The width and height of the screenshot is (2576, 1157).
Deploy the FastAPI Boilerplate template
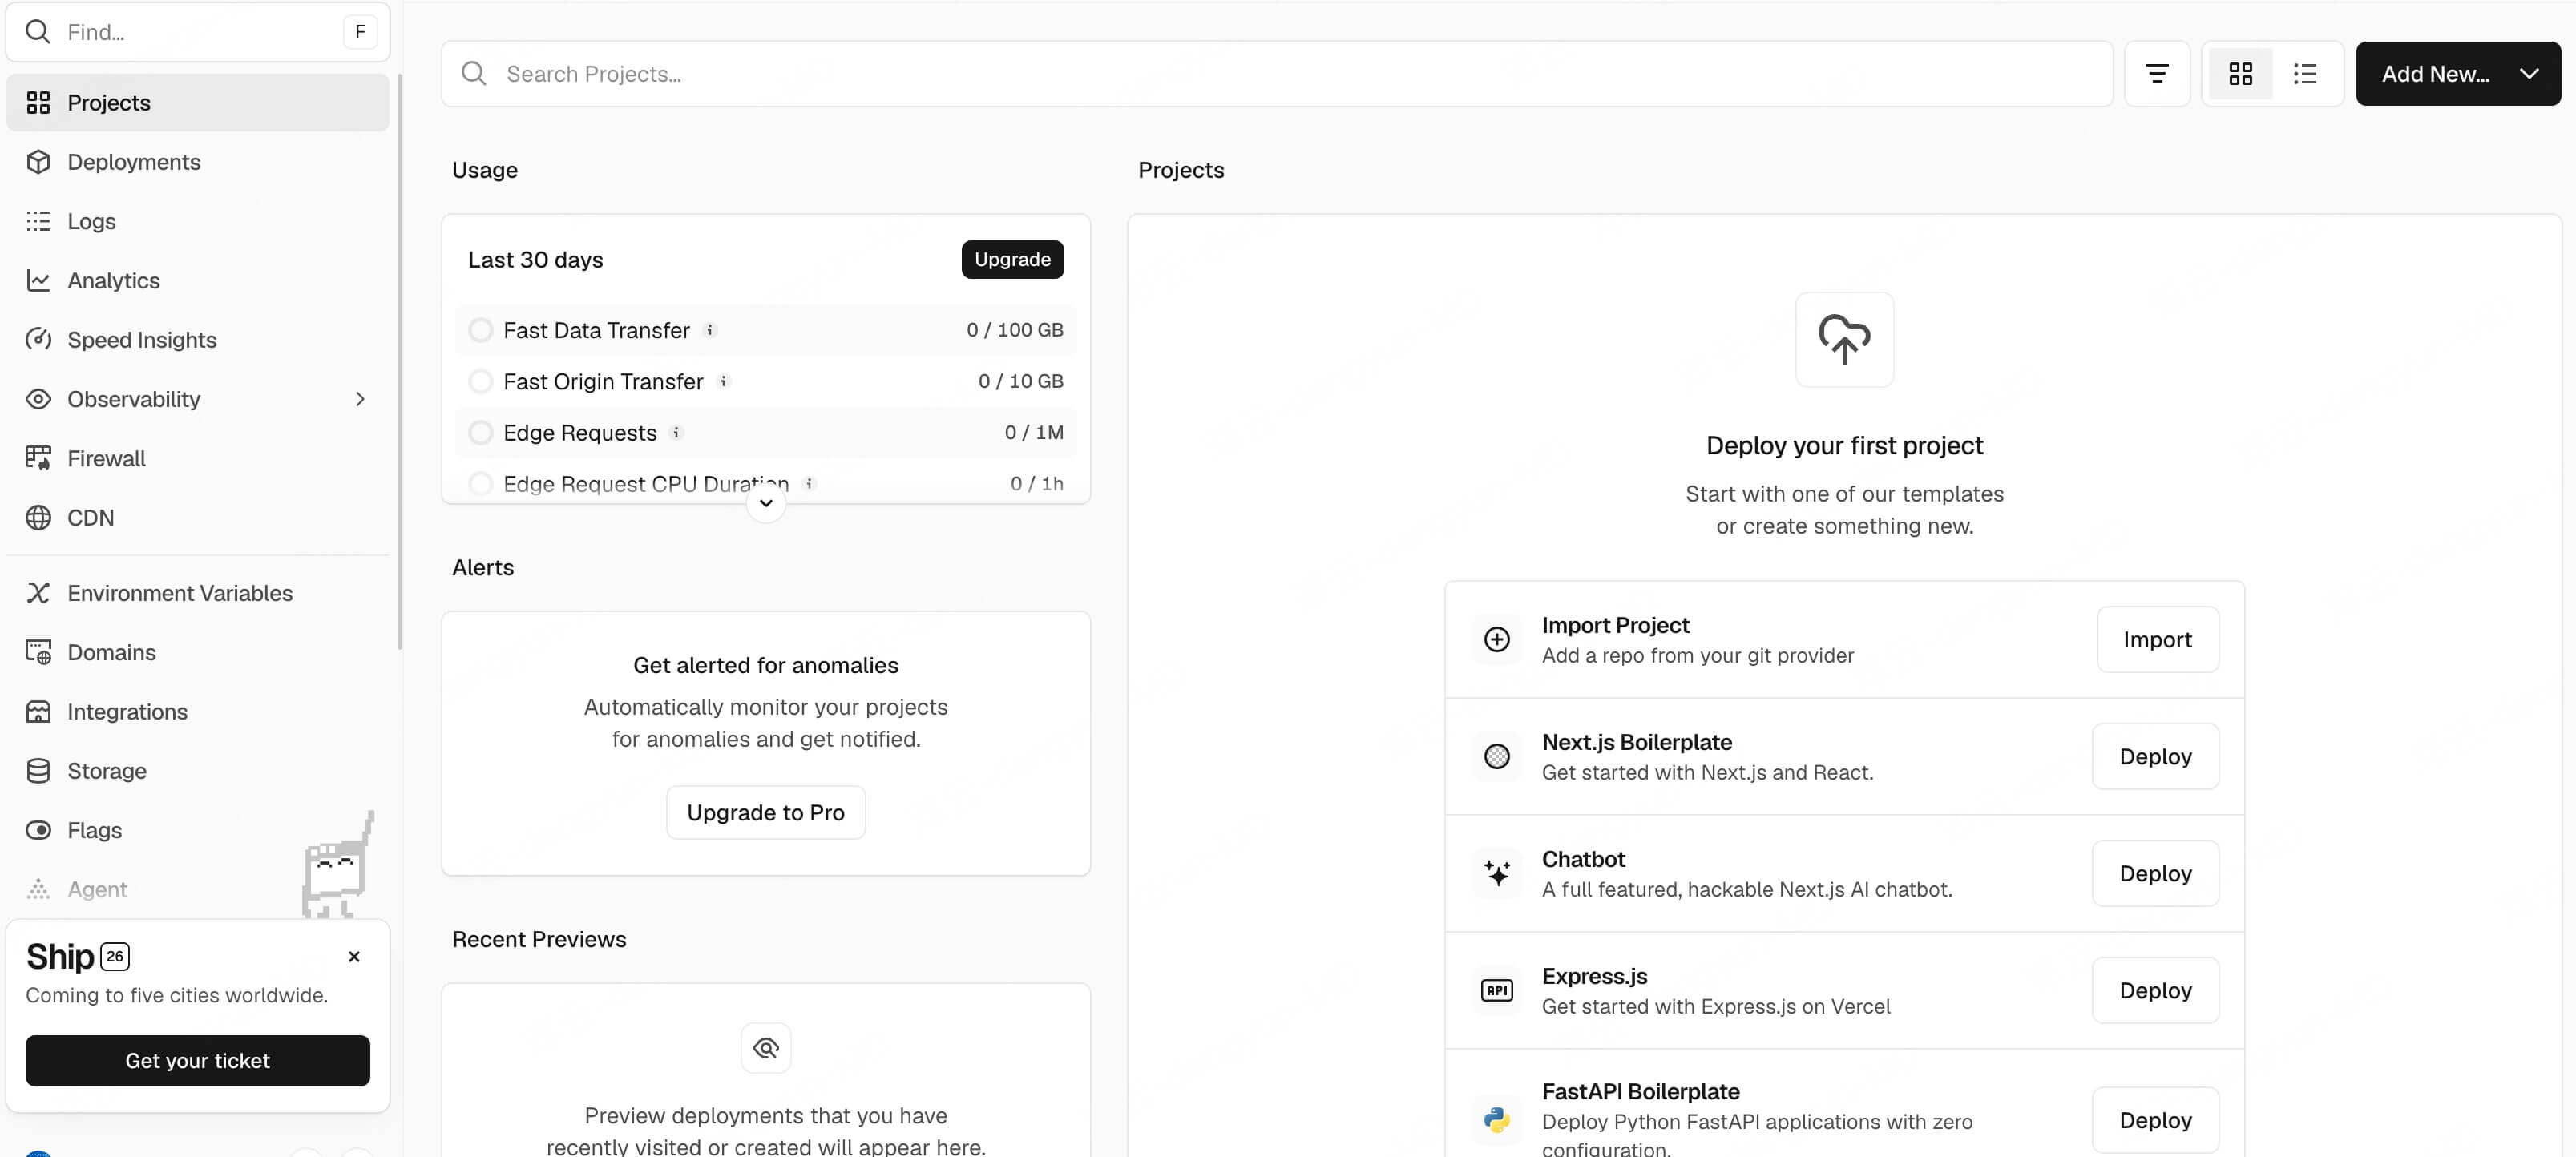tap(2155, 1120)
